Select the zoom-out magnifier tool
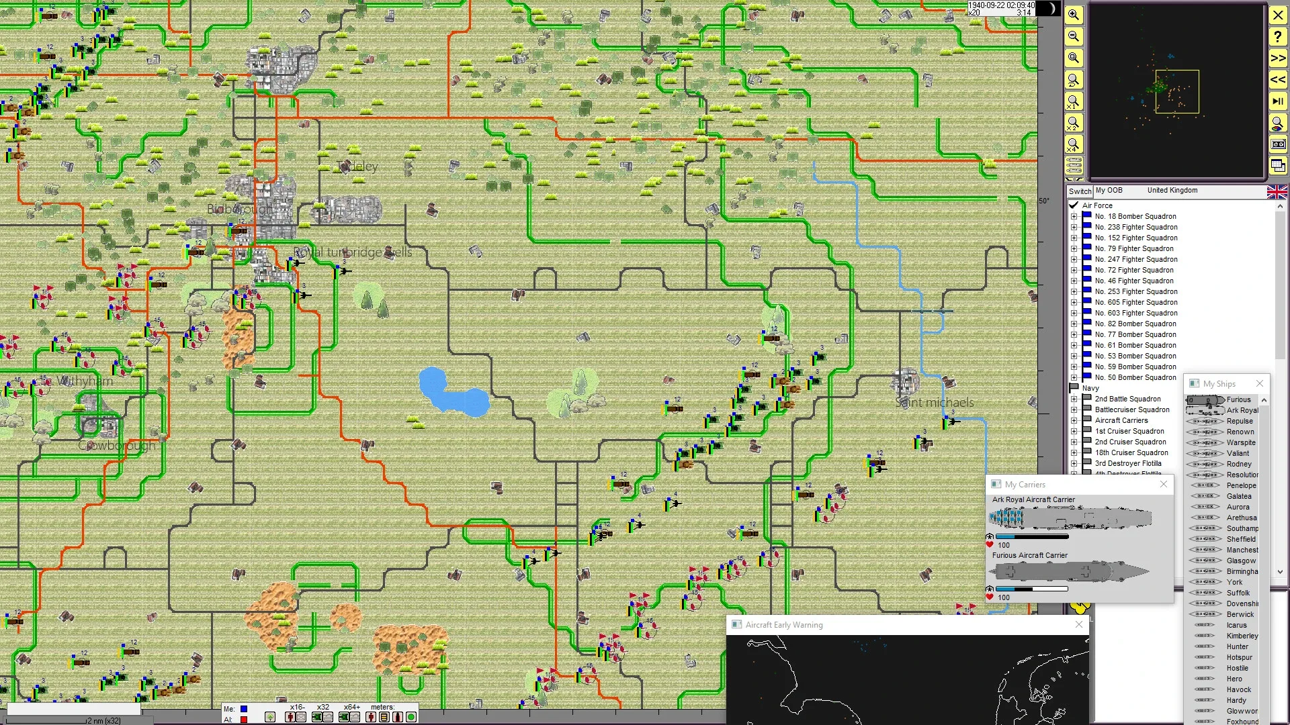The image size is (1290, 725). (x=1074, y=37)
